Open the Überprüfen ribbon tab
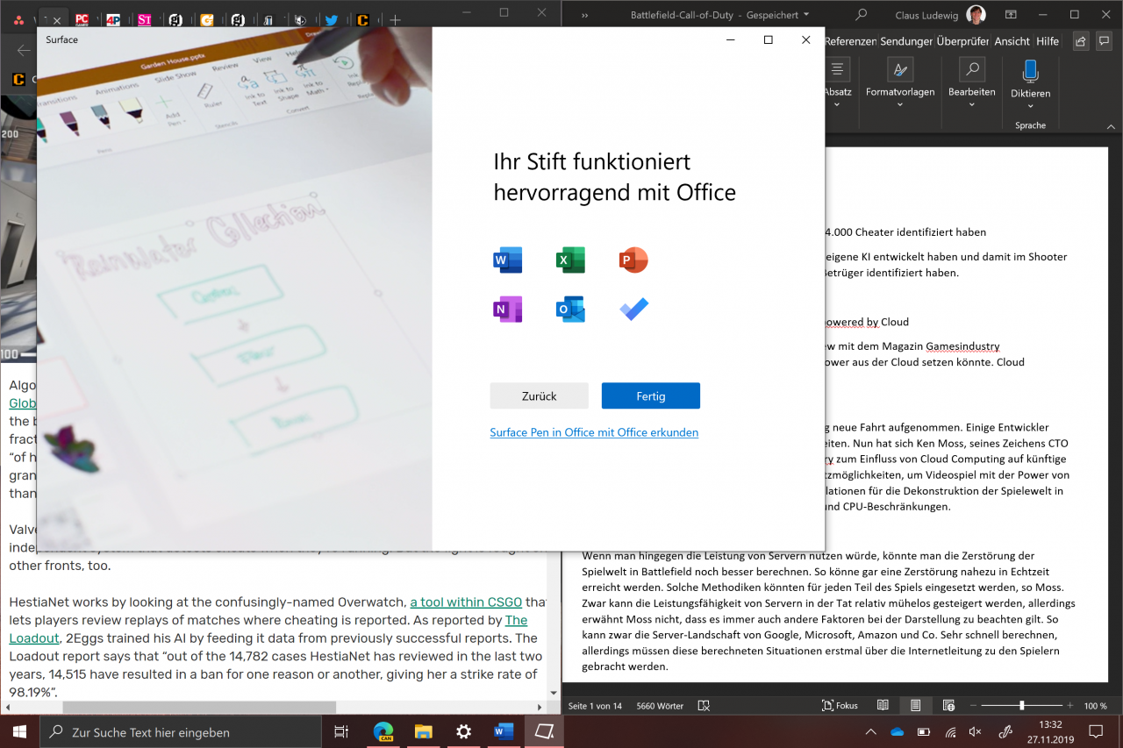 [962, 41]
